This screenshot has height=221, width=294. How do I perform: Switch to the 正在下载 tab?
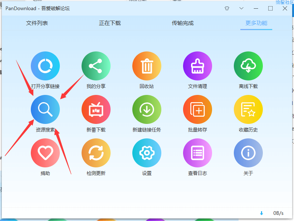110,23
